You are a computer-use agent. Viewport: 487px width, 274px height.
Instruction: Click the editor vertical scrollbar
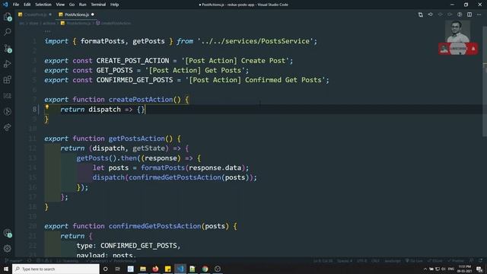tap(485, 81)
